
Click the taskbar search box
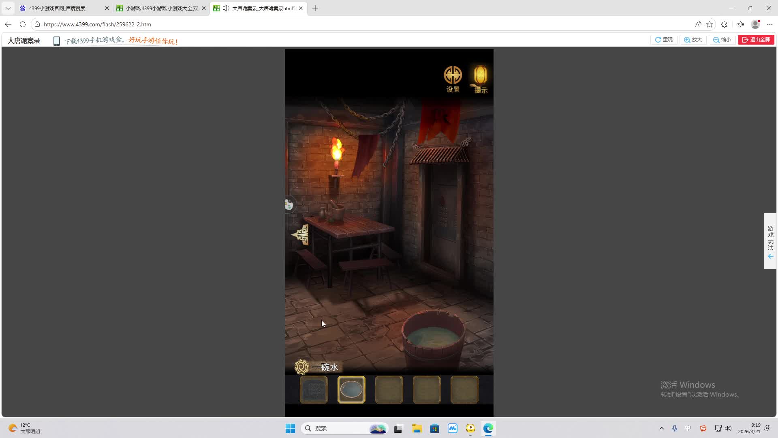pos(345,428)
